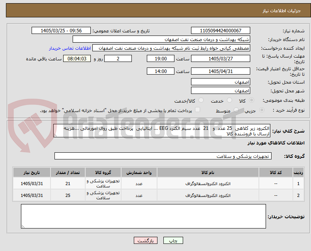Click row 2 item name الکترود الکتروانسفالوگراف
Viewport: 311px width, 251px height.
coord(208,195)
